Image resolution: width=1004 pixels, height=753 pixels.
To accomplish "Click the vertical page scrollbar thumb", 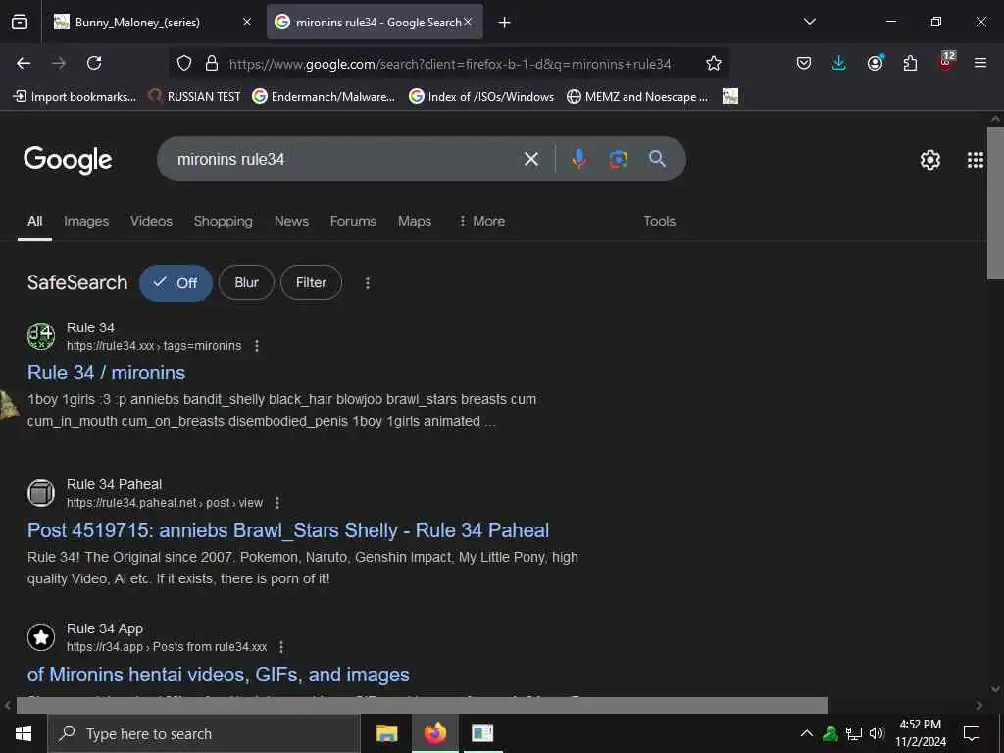I will (x=995, y=204).
